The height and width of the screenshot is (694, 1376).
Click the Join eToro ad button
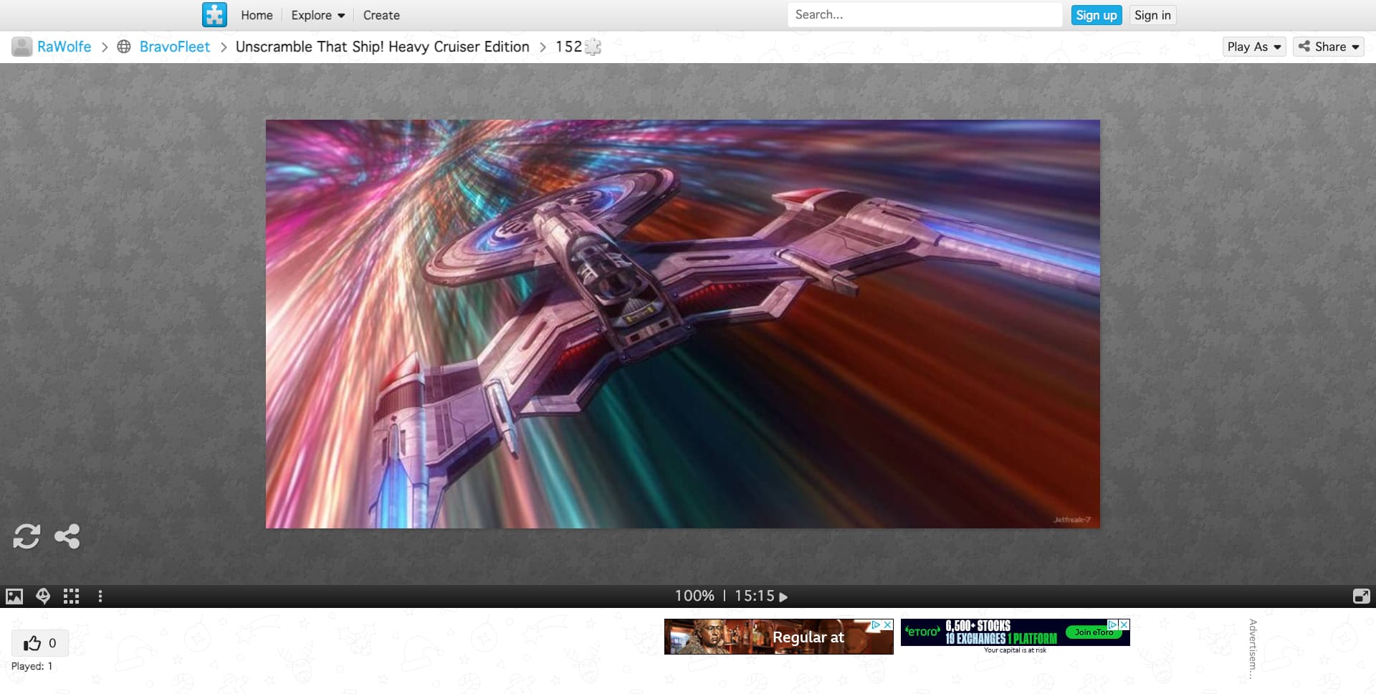1094,632
